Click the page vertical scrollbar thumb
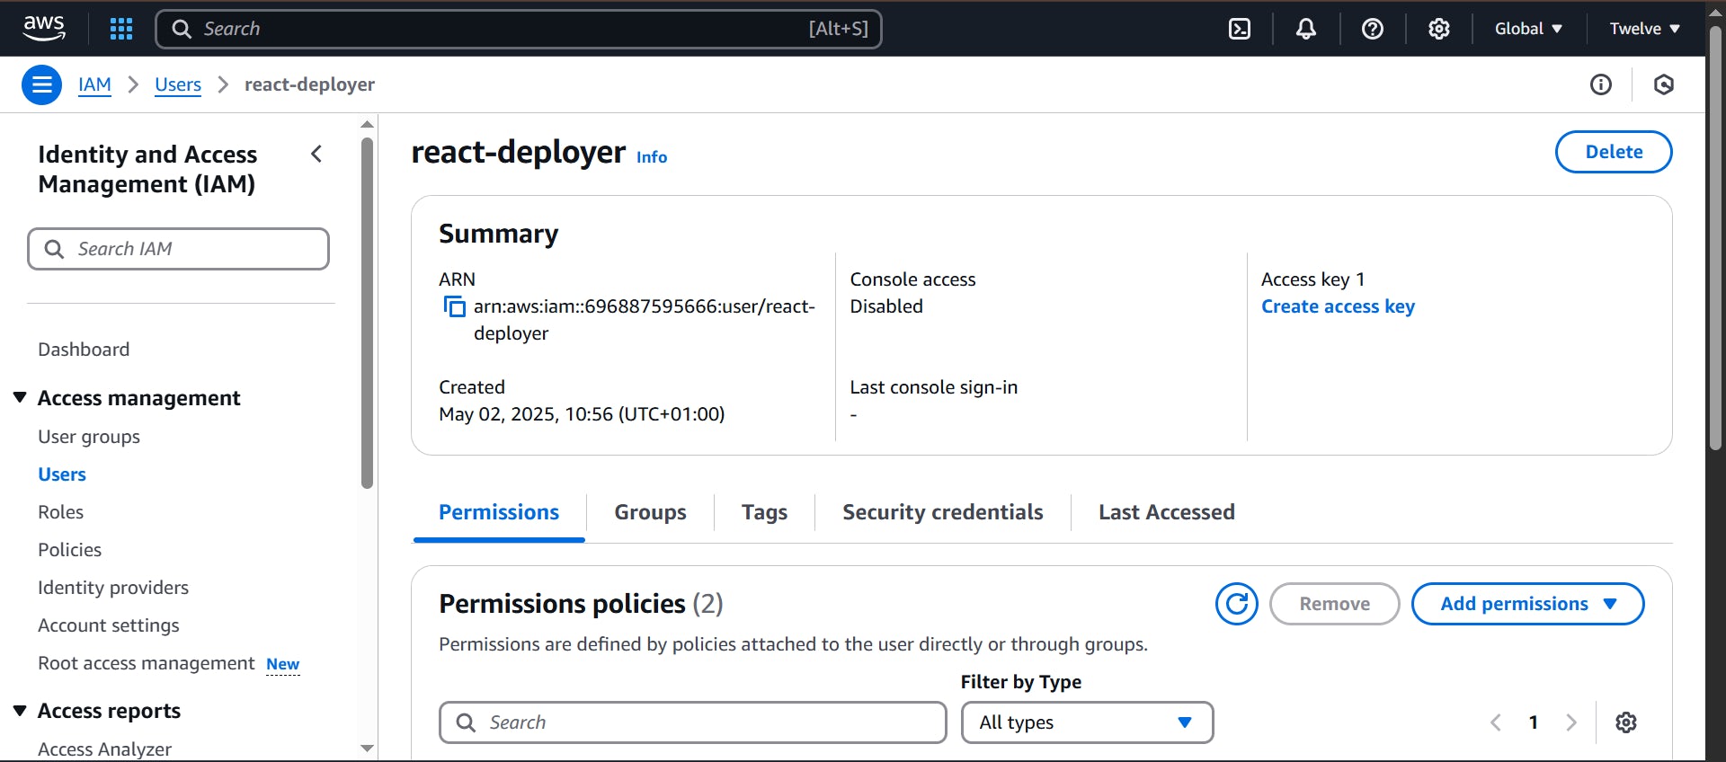 click(x=1715, y=238)
